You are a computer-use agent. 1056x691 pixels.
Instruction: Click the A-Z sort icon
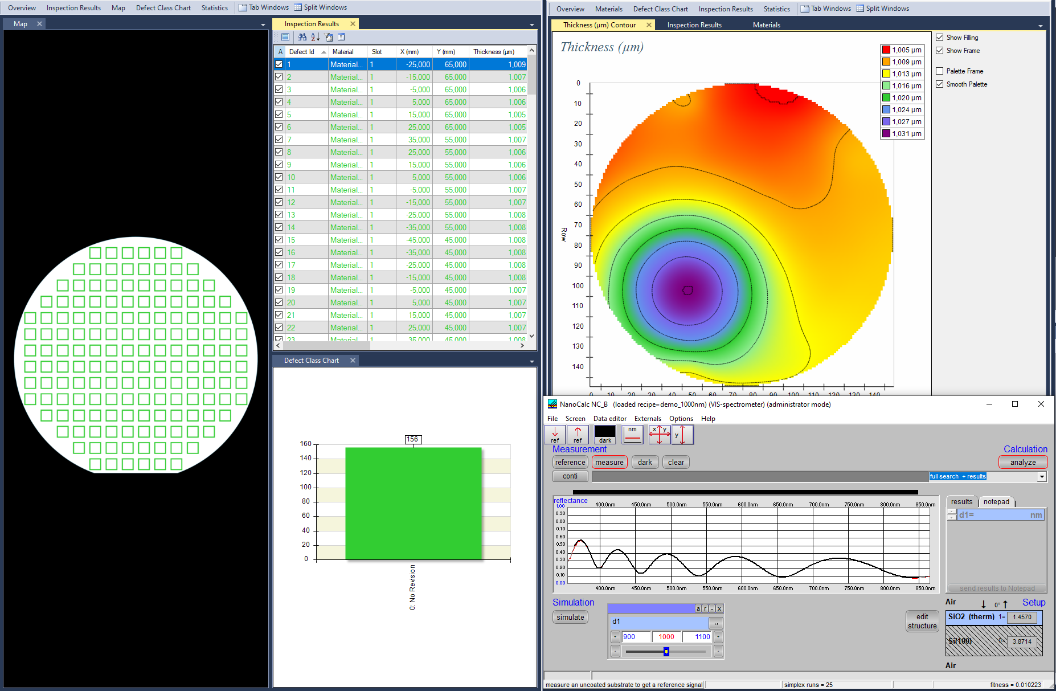(x=315, y=37)
